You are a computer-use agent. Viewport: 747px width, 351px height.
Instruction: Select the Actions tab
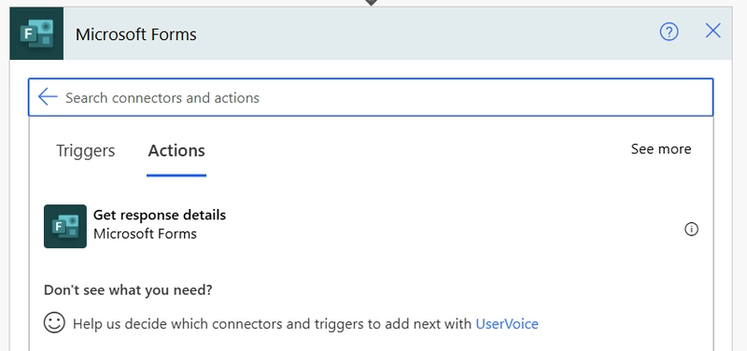176,150
